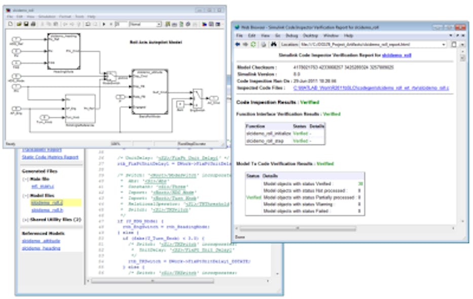Open the Debug menu in Web Browser

coord(293,36)
